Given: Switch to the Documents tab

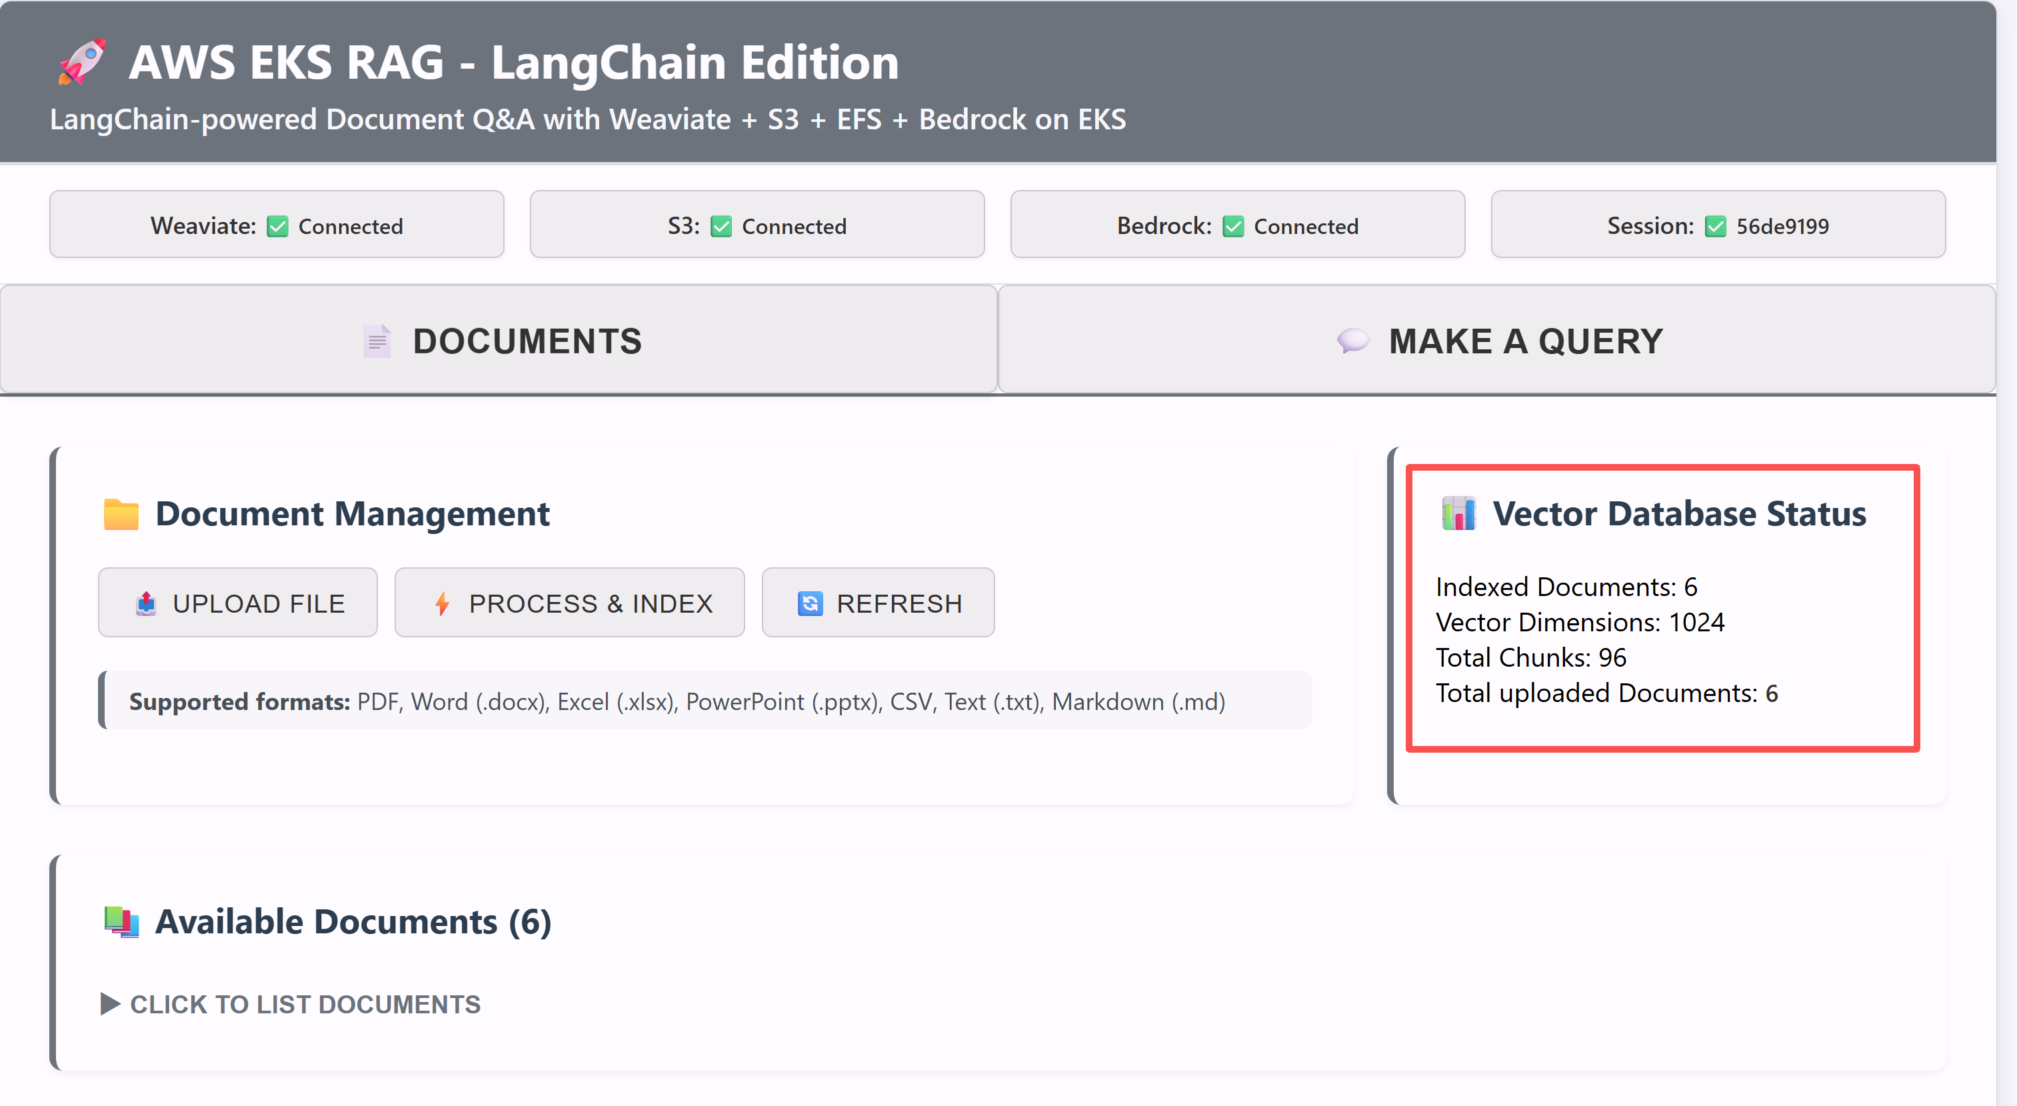Looking at the screenshot, I should 499,341.
